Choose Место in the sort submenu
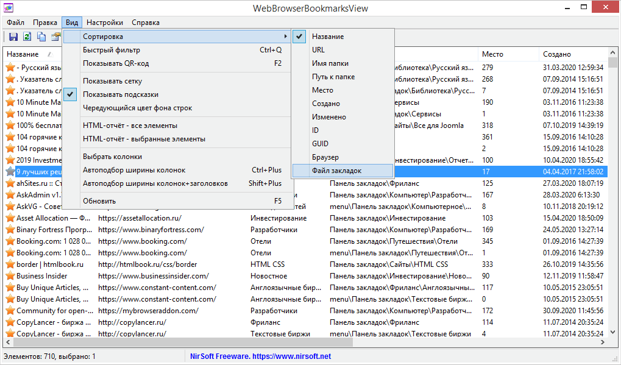This screenshot has width=621, height=365. (343, 90)
